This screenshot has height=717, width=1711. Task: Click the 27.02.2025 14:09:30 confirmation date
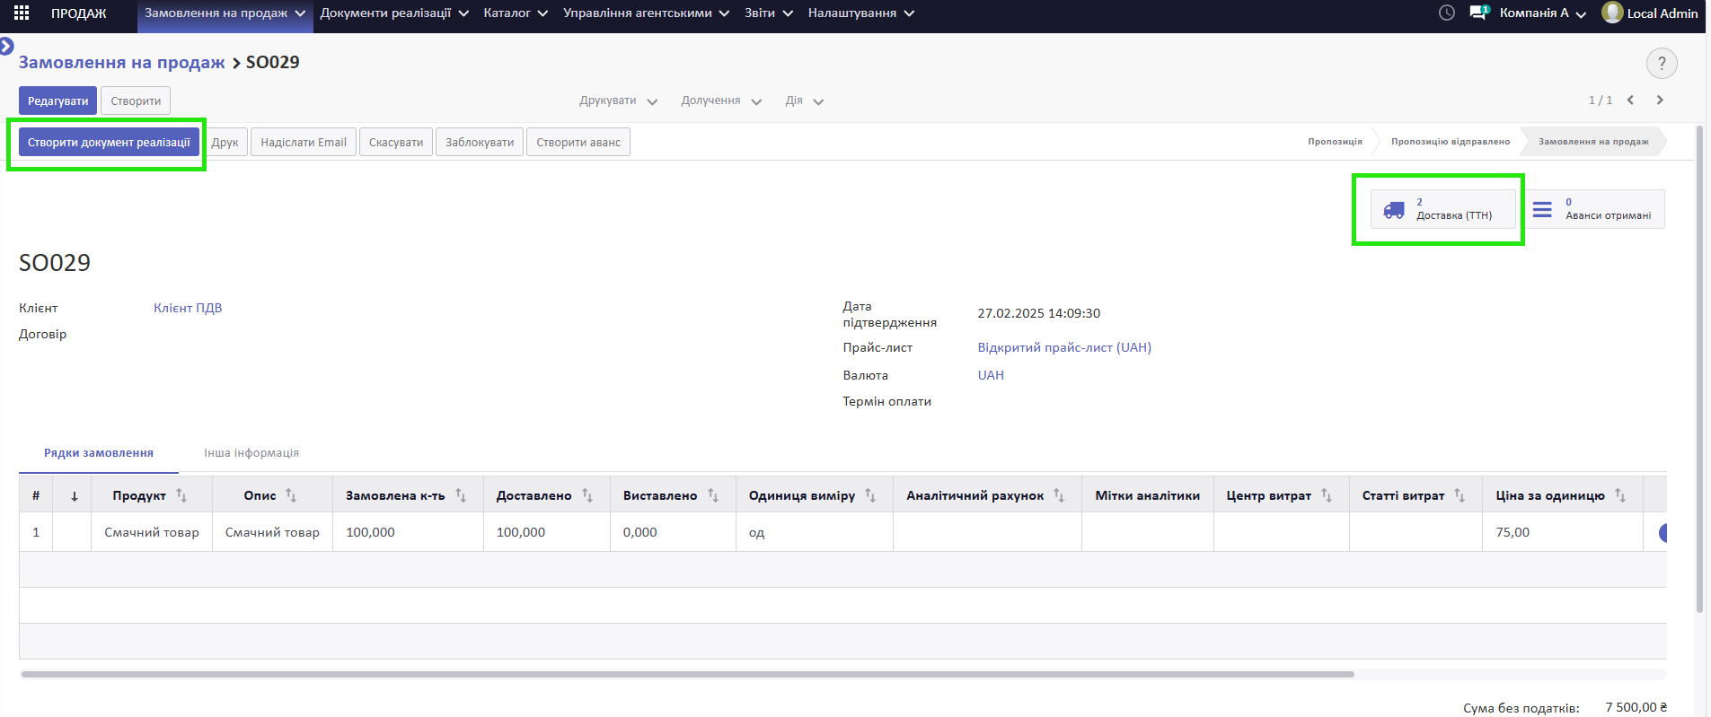[x=1039, y=313]
